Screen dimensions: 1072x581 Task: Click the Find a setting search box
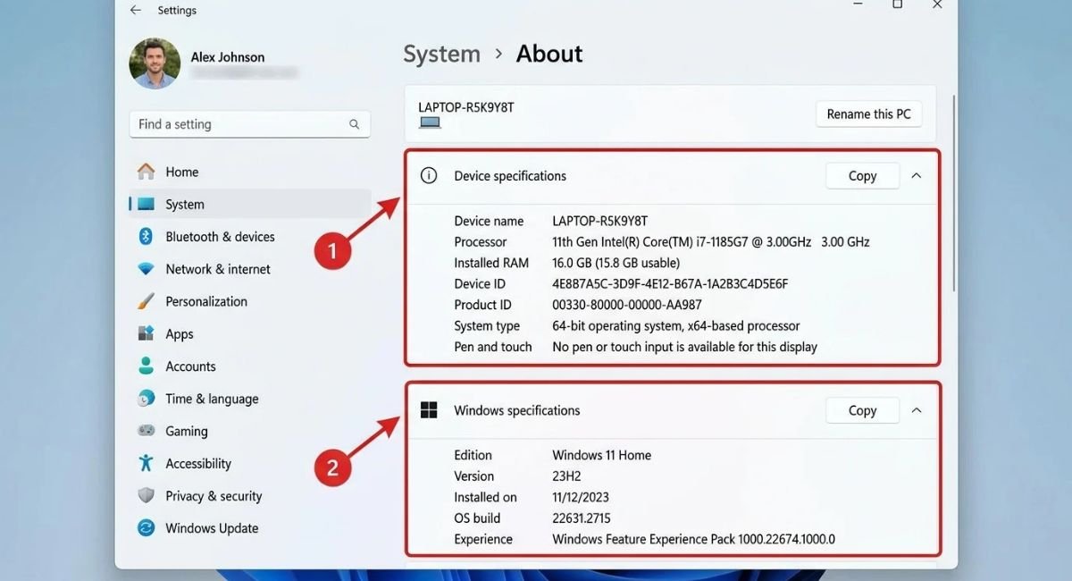click(x=249, y=124)
